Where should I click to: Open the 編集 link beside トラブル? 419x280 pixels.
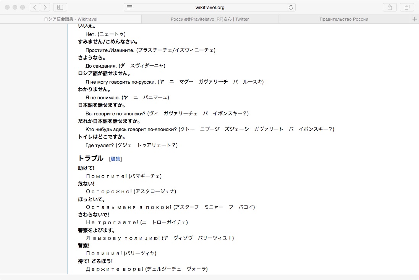pyautogui.click(x=115, y=159)
